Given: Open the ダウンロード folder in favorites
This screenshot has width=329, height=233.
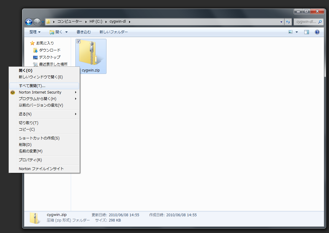Looking at the screenshot, I should [x=50, y=50].
